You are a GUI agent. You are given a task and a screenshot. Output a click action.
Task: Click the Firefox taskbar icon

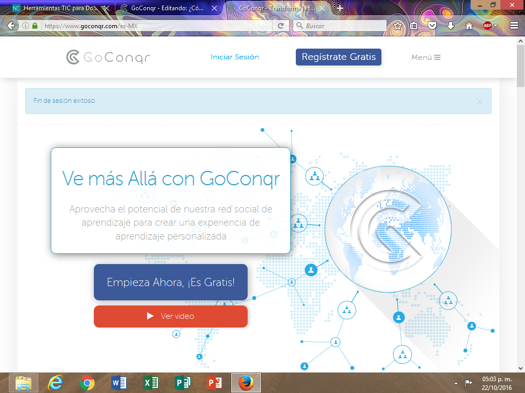click(x=246, y=383)
